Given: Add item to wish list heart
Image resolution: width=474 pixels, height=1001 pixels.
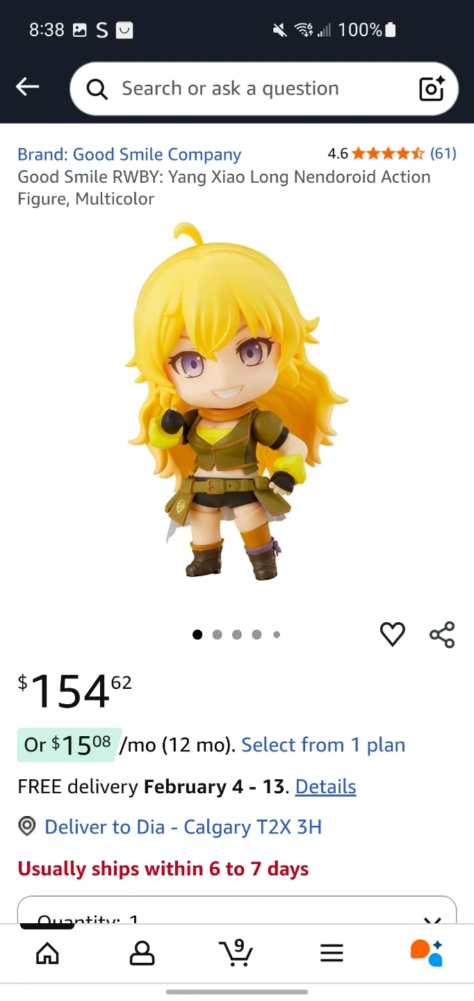Looking at the screenshot, I should pos(393,634).
